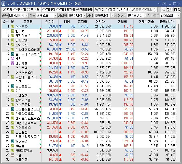Click the screen number 1 icon in title bar
The height and width of the screenshot is (164, 182).
(x=3, y=4)
